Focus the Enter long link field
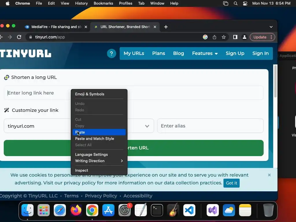The height and width of the screenshot is (222, 296). (x=134, y=93)
